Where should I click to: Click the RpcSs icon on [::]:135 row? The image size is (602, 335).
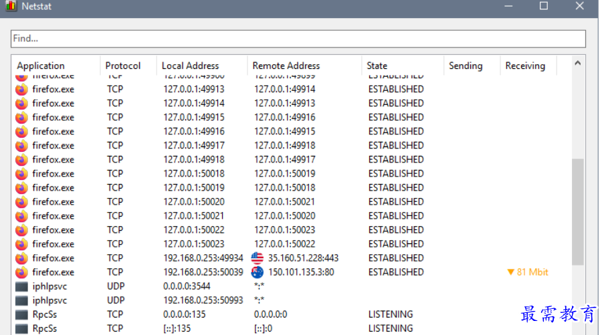click(x=21, y=329)
